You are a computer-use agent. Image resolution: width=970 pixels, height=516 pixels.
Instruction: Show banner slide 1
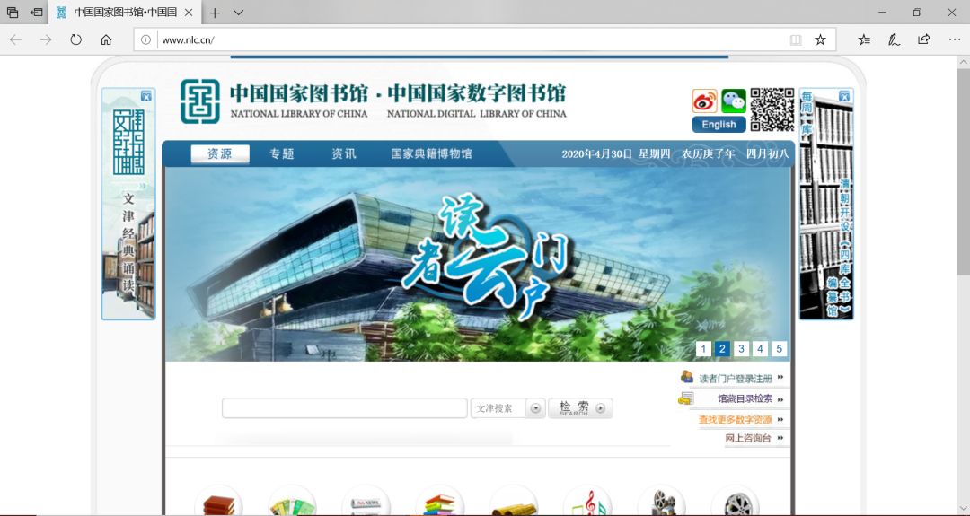point(702,348)
